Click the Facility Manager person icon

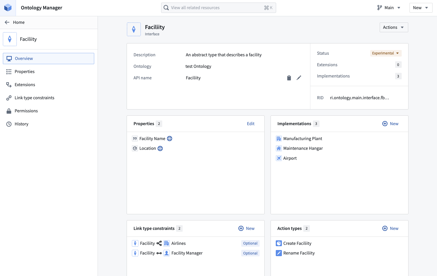tap(167, 253)
